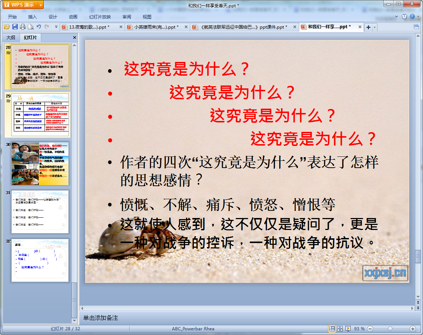Click the zoom in plus button
Screen dimensions: 423x335
[x=412, y=328]
